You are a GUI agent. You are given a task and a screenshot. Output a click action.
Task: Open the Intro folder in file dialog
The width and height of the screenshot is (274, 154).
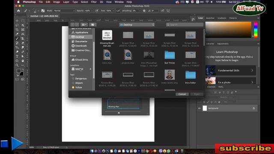coord(191,77)
